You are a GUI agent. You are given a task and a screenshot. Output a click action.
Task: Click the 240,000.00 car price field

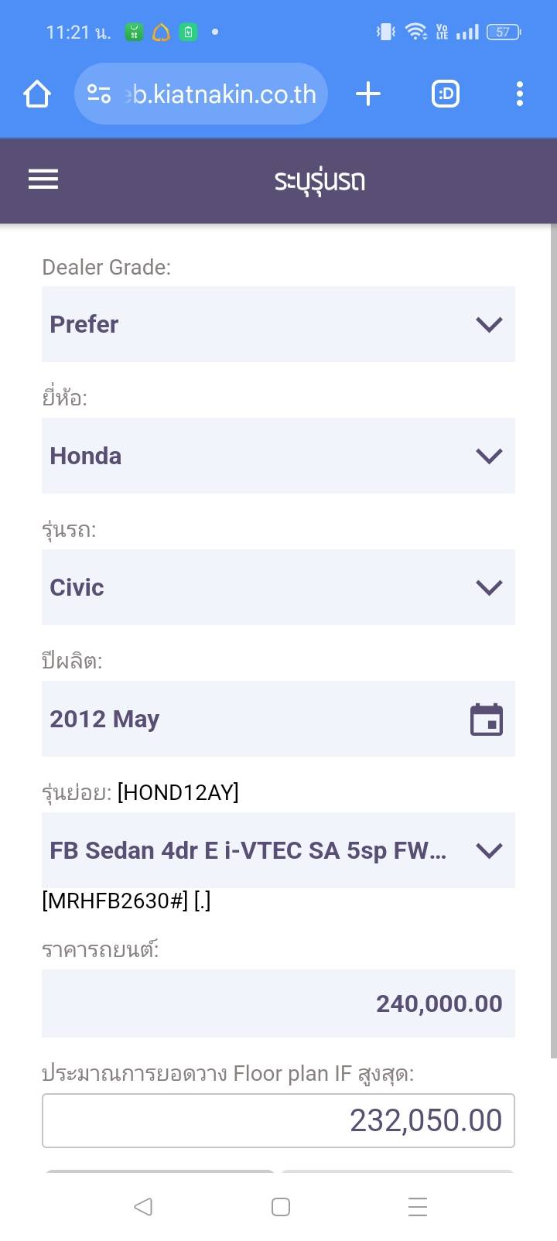coord(278,1003)
